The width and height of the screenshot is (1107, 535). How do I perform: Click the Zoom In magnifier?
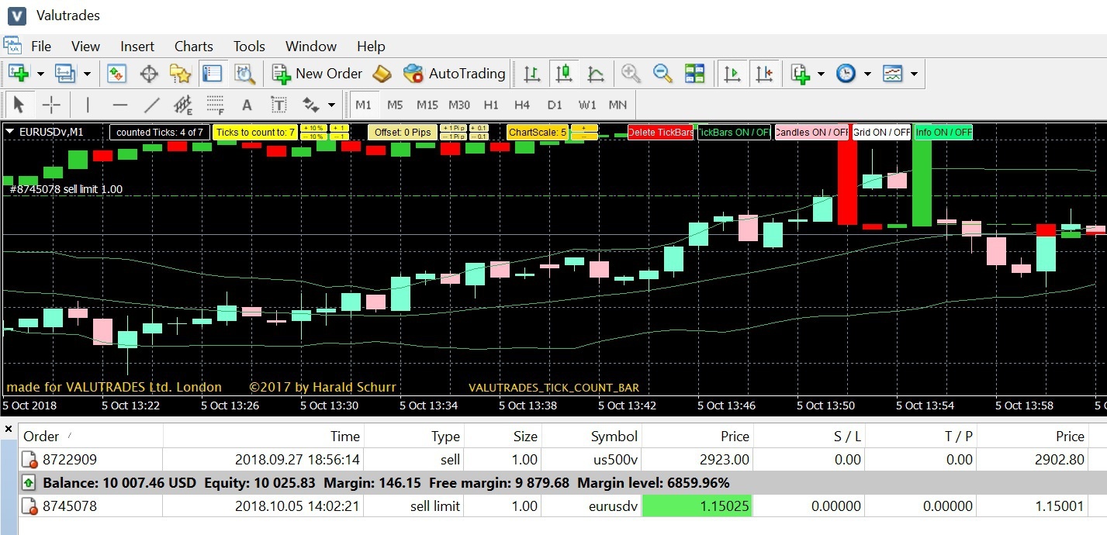pos(631,74)
